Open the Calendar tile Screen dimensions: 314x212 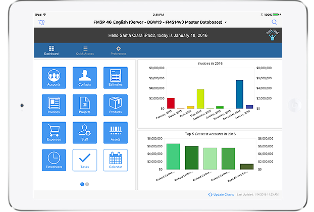(116, 160)
